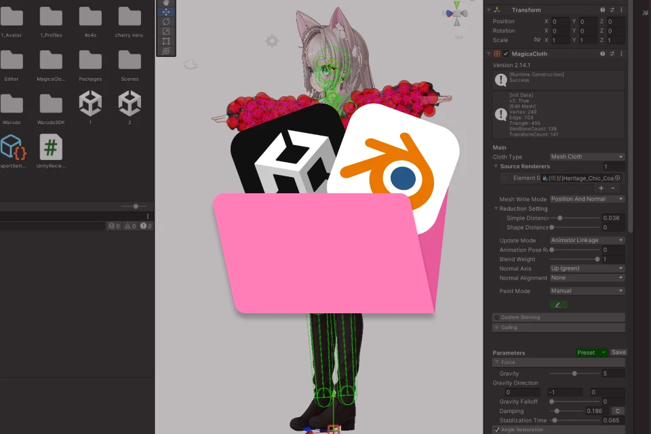The image size is (651, 434).
Task: Open MagicaCloth component more options menu
Action: point(622,54)
